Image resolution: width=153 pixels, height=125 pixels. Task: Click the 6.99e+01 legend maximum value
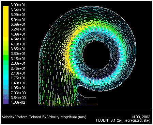point(18,5)
